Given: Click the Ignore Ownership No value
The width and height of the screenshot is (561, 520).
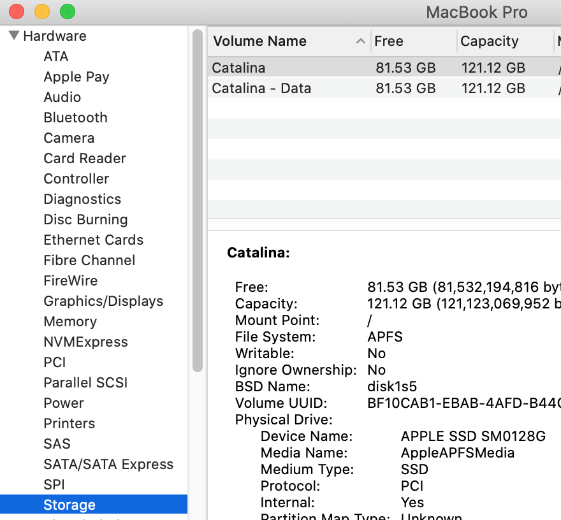Looking at the screenshot, I should [x=376, y=370].
